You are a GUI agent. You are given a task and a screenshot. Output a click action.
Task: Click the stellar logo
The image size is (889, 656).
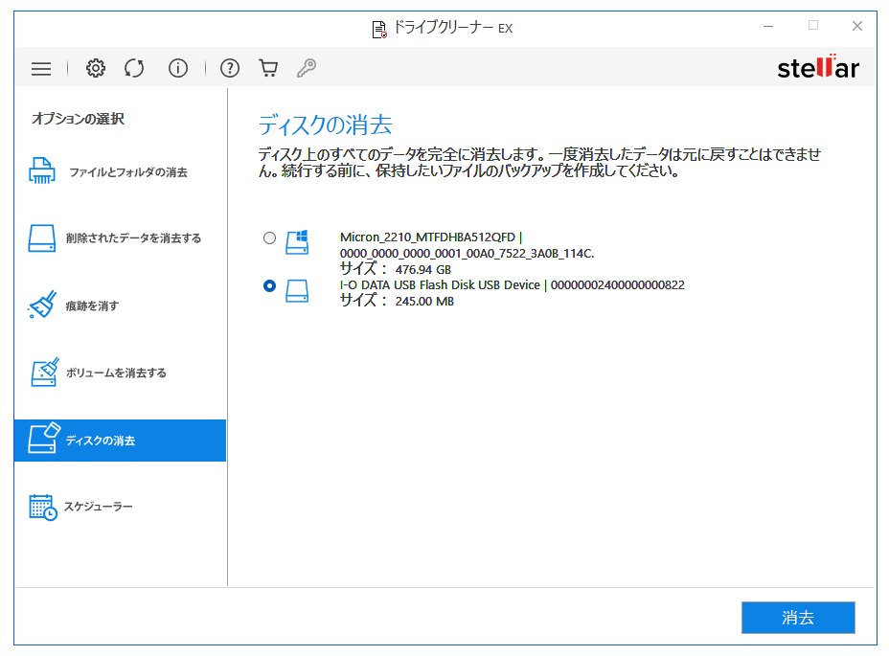coord(818,67)
